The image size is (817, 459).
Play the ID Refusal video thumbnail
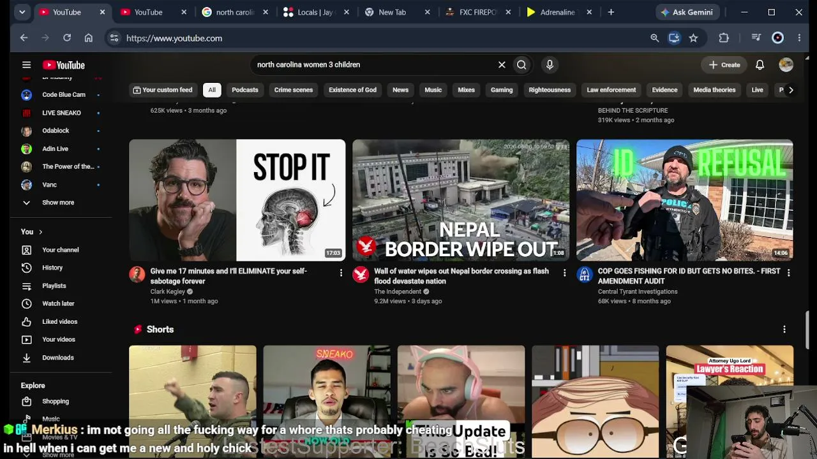(x=685, y=200)
